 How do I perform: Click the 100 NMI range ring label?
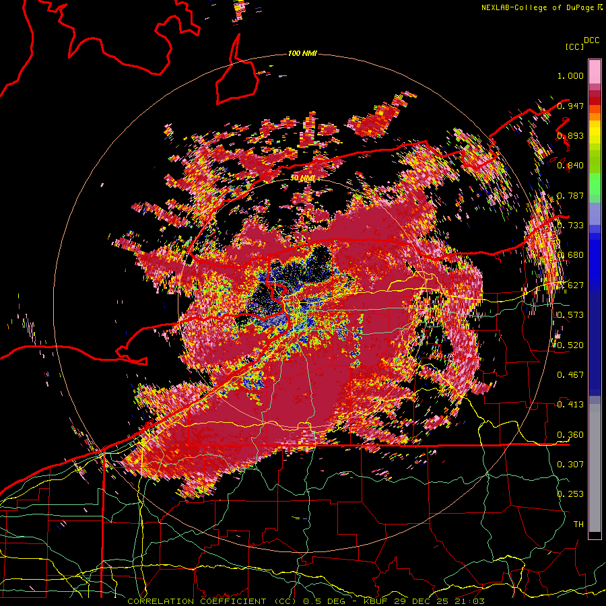click(x=302, y=53)
